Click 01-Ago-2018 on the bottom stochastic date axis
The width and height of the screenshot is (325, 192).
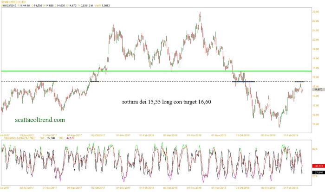tap(219, 188)
